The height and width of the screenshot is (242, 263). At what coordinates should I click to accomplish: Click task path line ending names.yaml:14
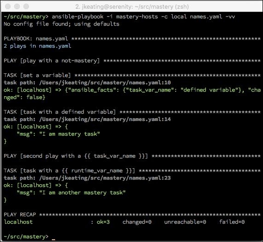87,119
